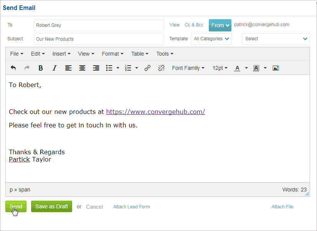Align the text to center
The image size is (317, 231).
[x=82, y=68]
